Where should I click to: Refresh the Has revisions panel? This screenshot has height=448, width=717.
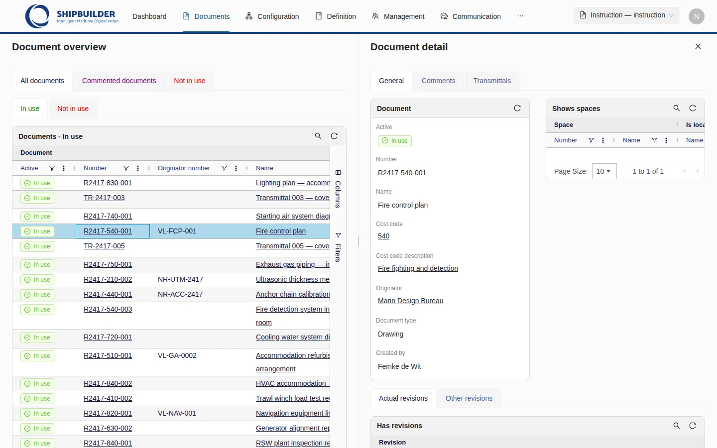[693, 426]
